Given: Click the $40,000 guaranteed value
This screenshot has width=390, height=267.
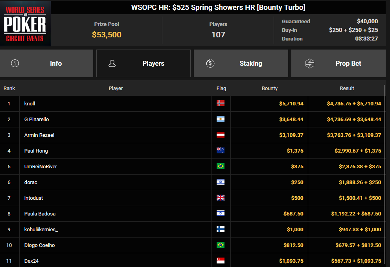Looking at the screenshot, I should (367, 21).
